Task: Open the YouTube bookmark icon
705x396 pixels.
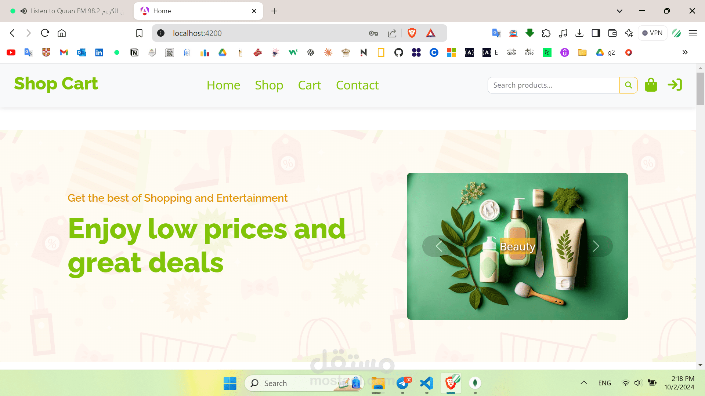Action: [x=11, y=52]
